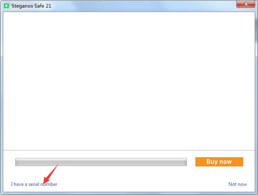Image resolution: width=258 pixels, height=195 pixels.
Task: Click the orange Buy now button
Action: [x=219, y=162]
